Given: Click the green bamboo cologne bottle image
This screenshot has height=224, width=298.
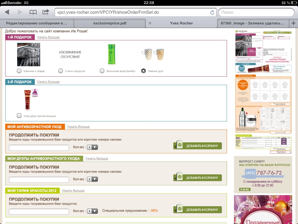Looking at the screenshot, I should click(111, 54).
